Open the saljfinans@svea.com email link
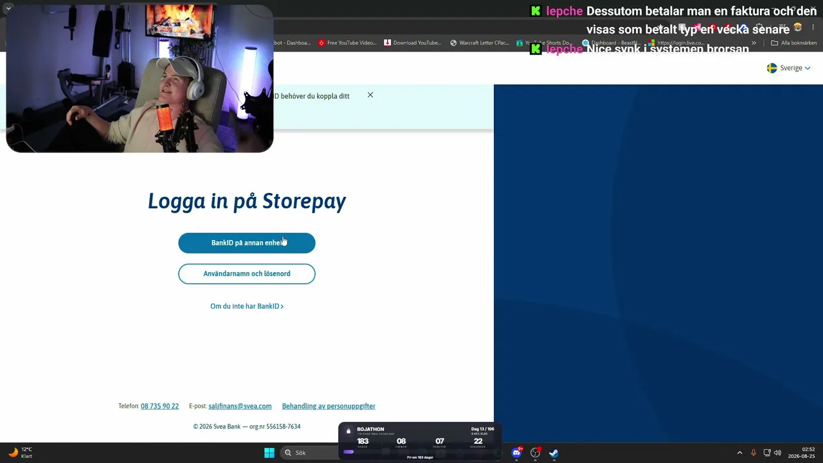 (240, 406)
